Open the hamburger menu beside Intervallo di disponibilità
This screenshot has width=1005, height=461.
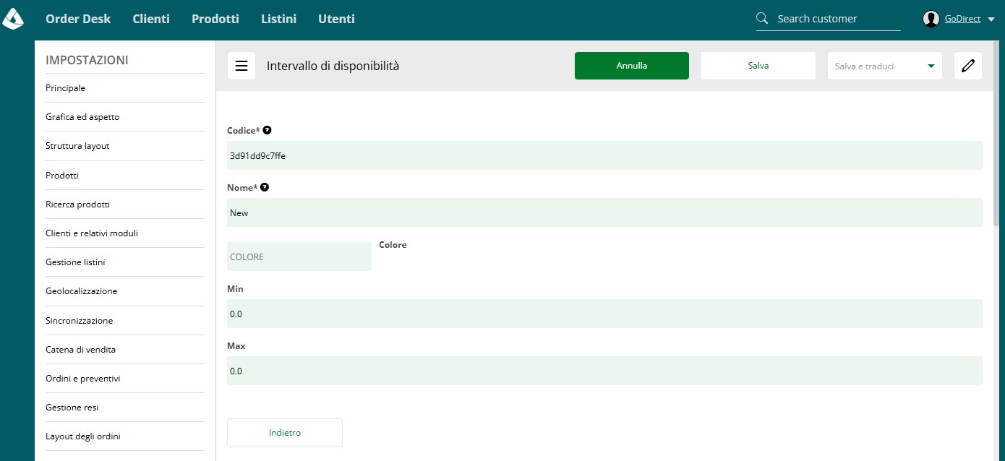click(x=241, y=66)
